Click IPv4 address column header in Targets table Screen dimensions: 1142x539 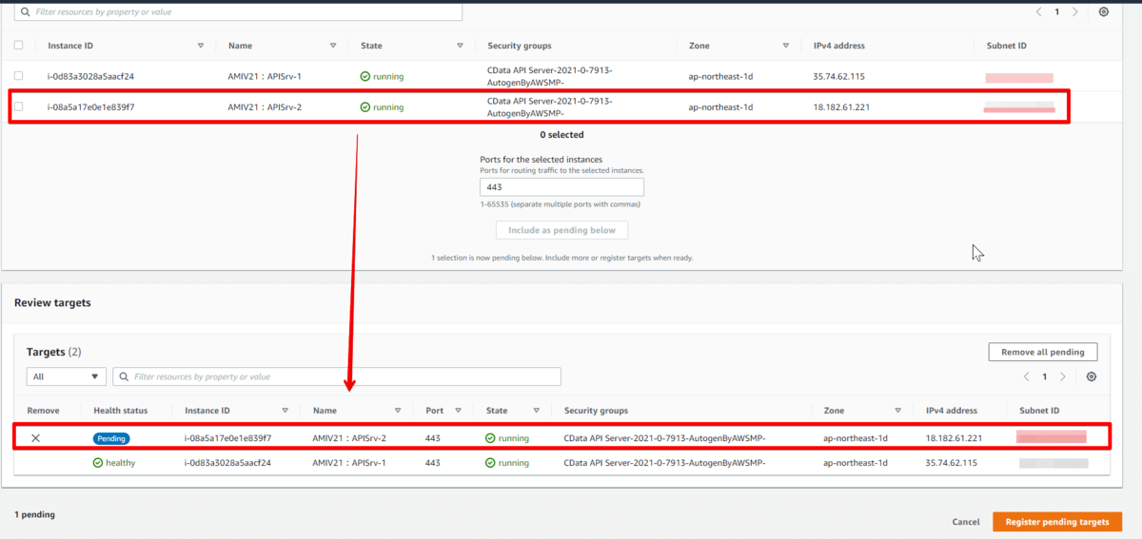pyautogui.click(x=952, y=411)
